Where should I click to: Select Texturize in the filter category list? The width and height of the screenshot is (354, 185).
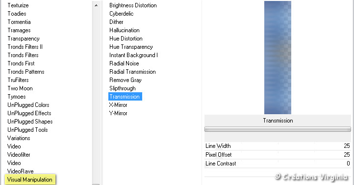[18, 5]
